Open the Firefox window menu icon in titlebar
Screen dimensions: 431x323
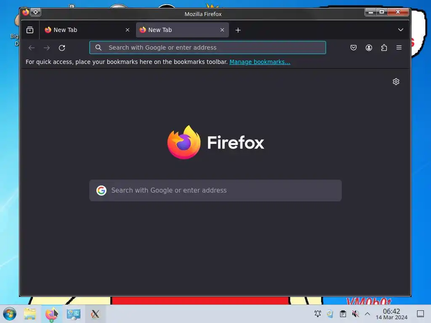click(x=26, y=12)
